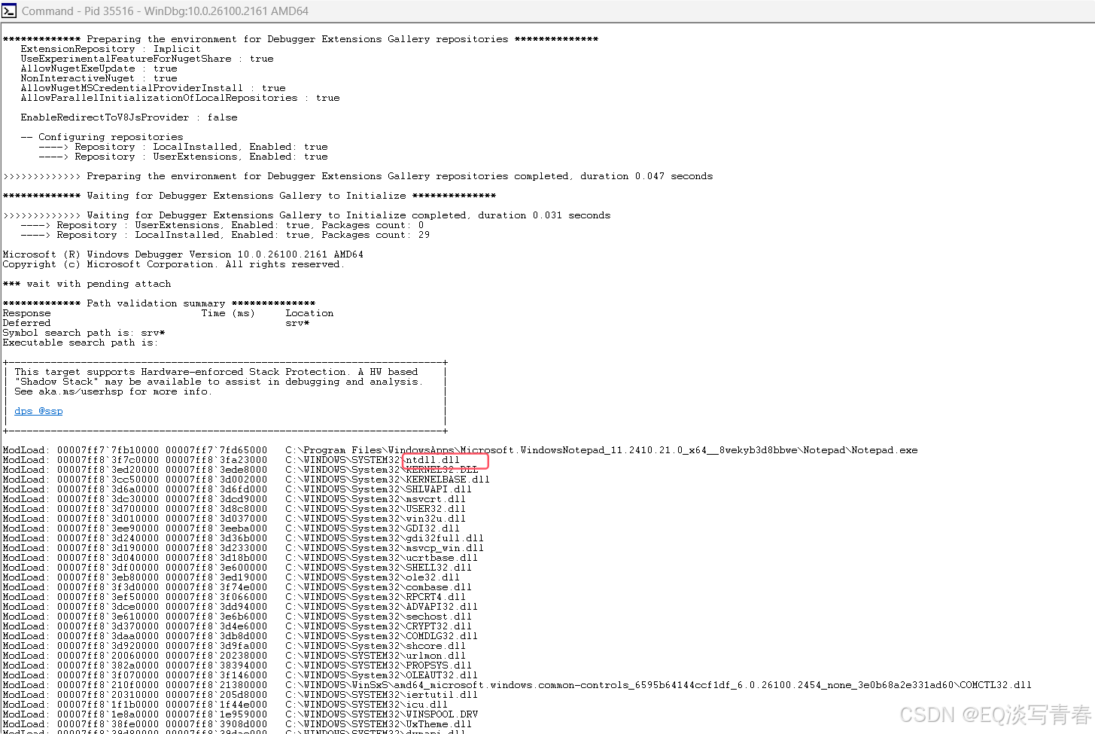Click the NonInteractiveNuget : true line
The width and height of the screenshot is (1095, 734).
pos(99,78)
